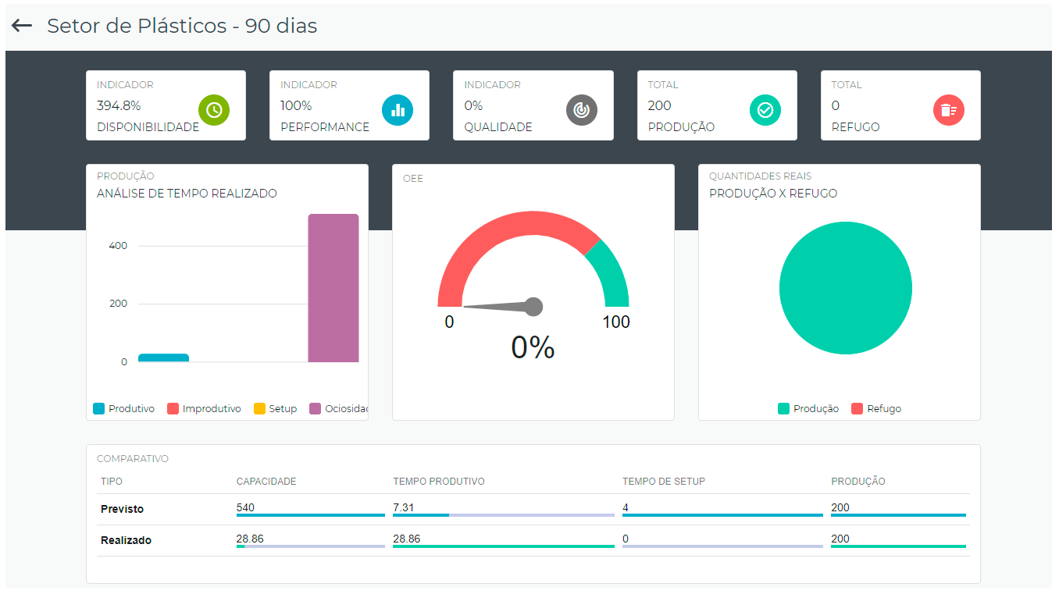Toggle the Improdutivo legend entry
Screen dimensions: 1059x594
pos(204,408)
